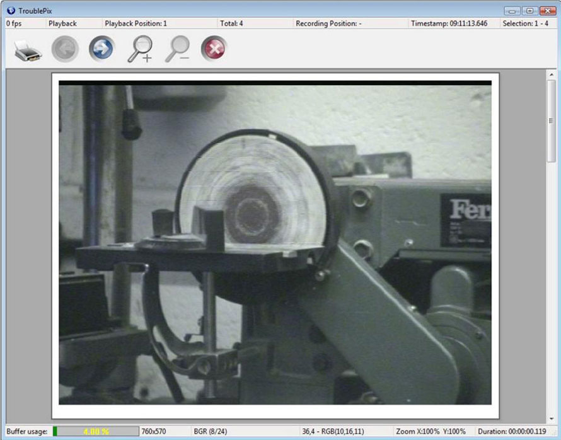Zoom out with the magnifier minus icon
This screenshot has height=440, width=561.
[x=178, y=49]
